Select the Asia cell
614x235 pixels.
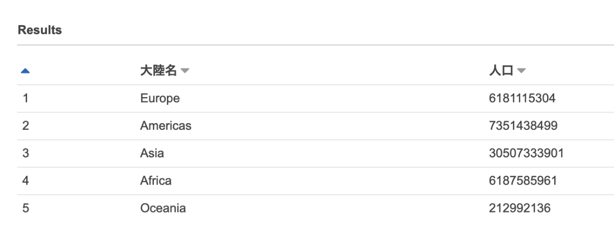(x=152, y=153)
